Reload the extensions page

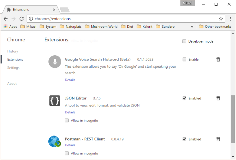tap(21, 19)
